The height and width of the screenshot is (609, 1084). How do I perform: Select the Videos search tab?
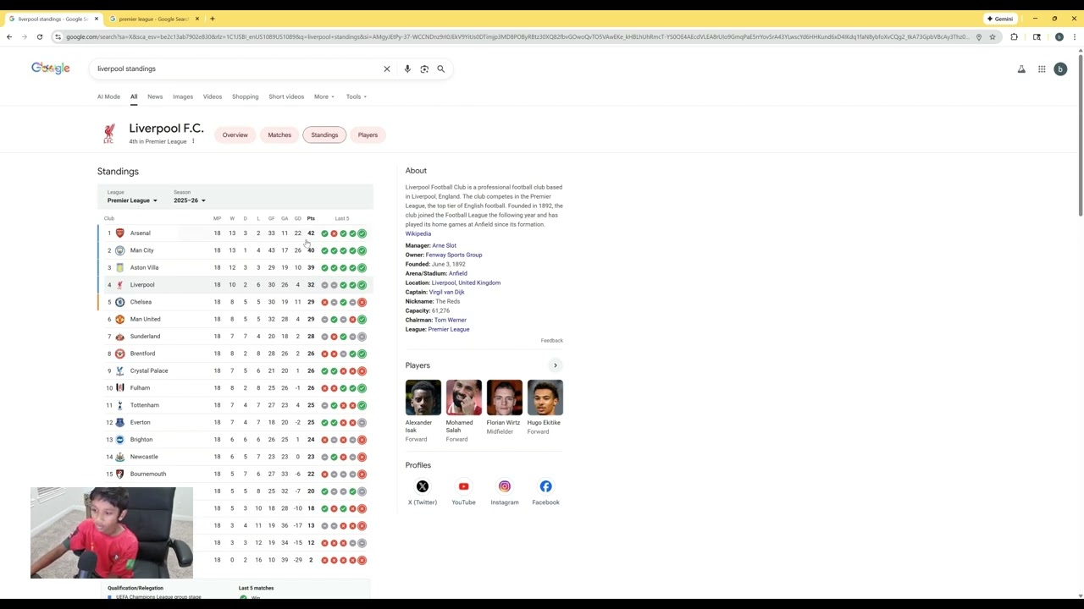[213, 96]
